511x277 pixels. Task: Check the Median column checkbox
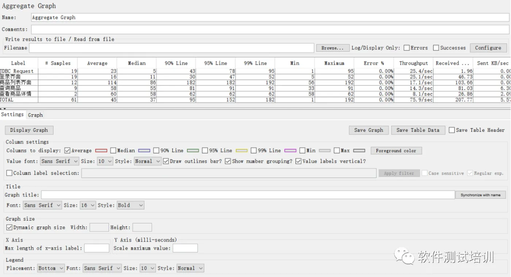click(113, 151)
